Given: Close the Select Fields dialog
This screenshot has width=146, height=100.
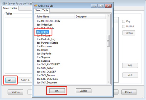Looking at the screenshot, I should (108, 6).
